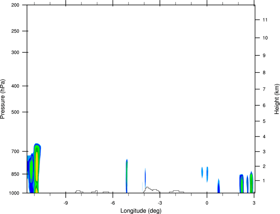Select the 250 pressure tick label

(15, 31)
